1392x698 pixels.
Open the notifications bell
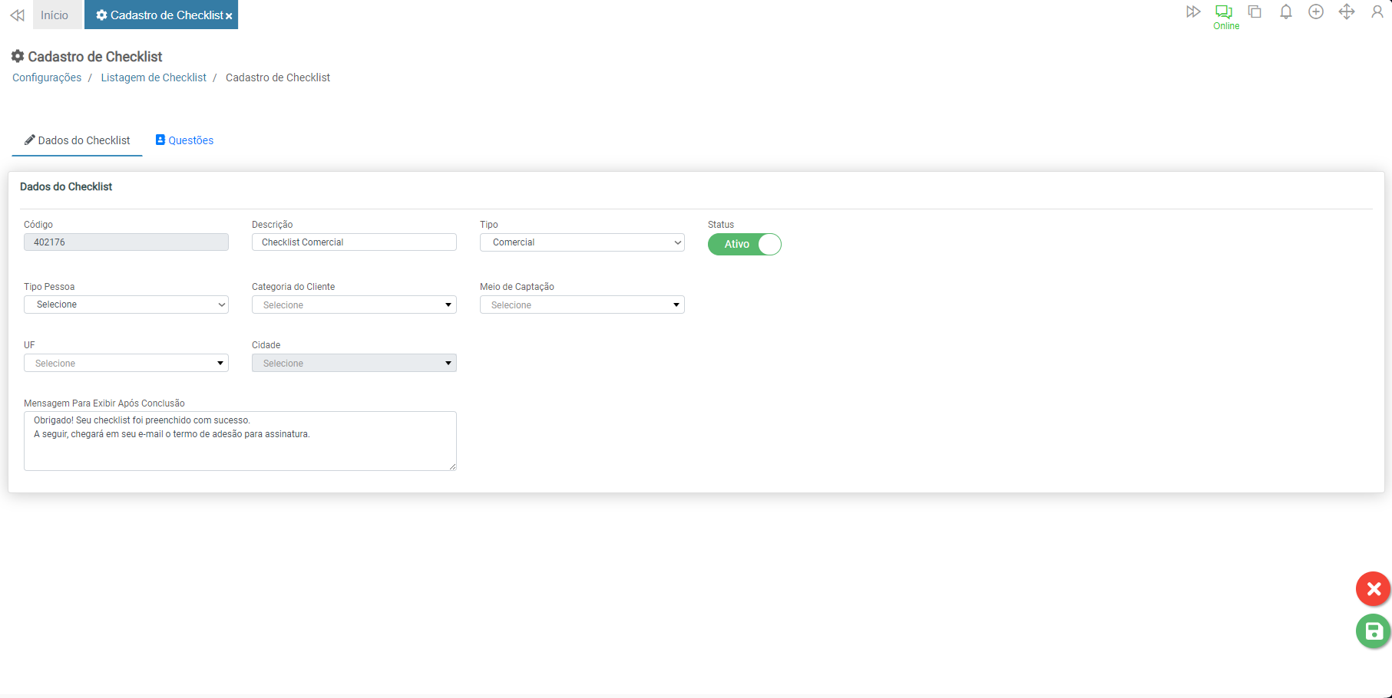pyautogui.click(x=1285, y=12)
